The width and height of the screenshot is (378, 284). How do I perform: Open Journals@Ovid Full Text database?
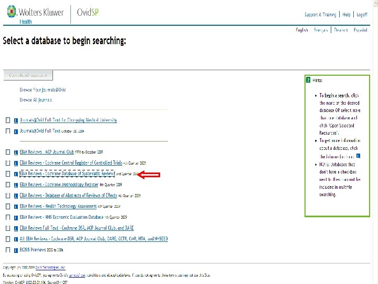click(40, 131)
